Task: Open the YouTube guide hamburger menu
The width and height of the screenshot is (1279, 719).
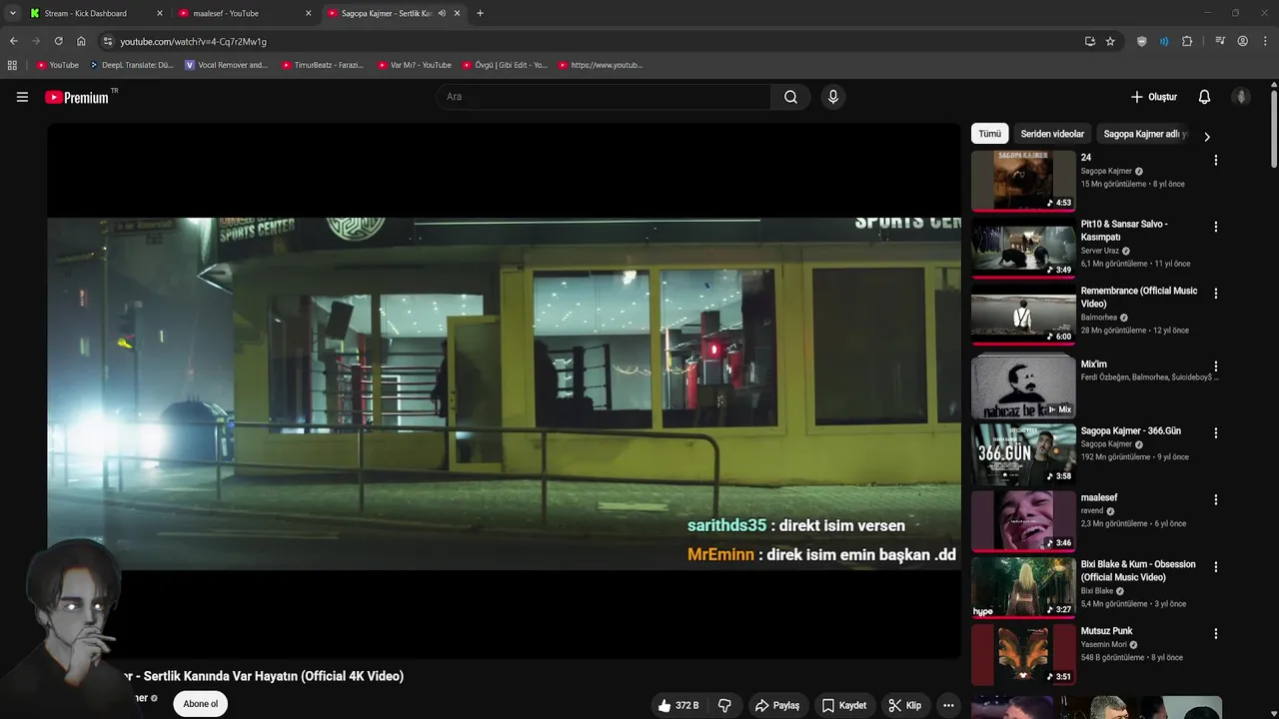Action: (x=22, y=97)
